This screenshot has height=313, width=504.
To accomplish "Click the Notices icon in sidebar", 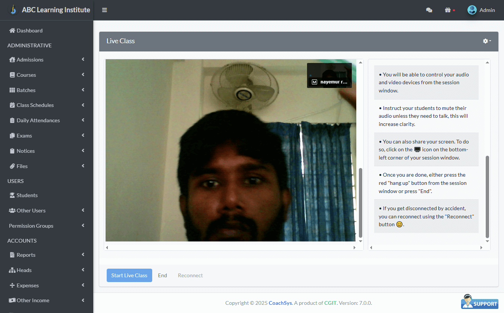I will (12, 151).
